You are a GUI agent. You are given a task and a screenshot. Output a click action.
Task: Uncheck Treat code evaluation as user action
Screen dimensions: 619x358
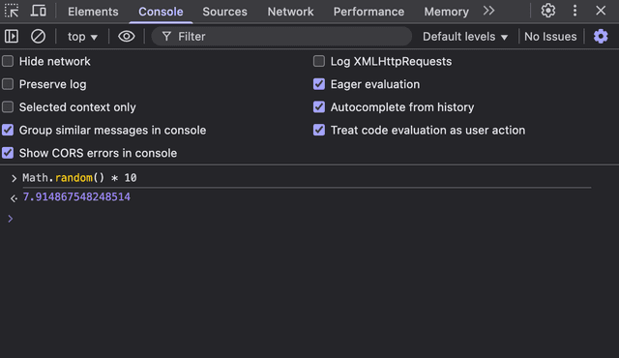319,130
